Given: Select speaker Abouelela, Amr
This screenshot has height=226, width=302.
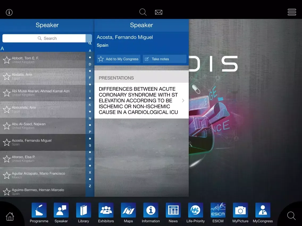Looking at the screenshot, I should point(43,109).
